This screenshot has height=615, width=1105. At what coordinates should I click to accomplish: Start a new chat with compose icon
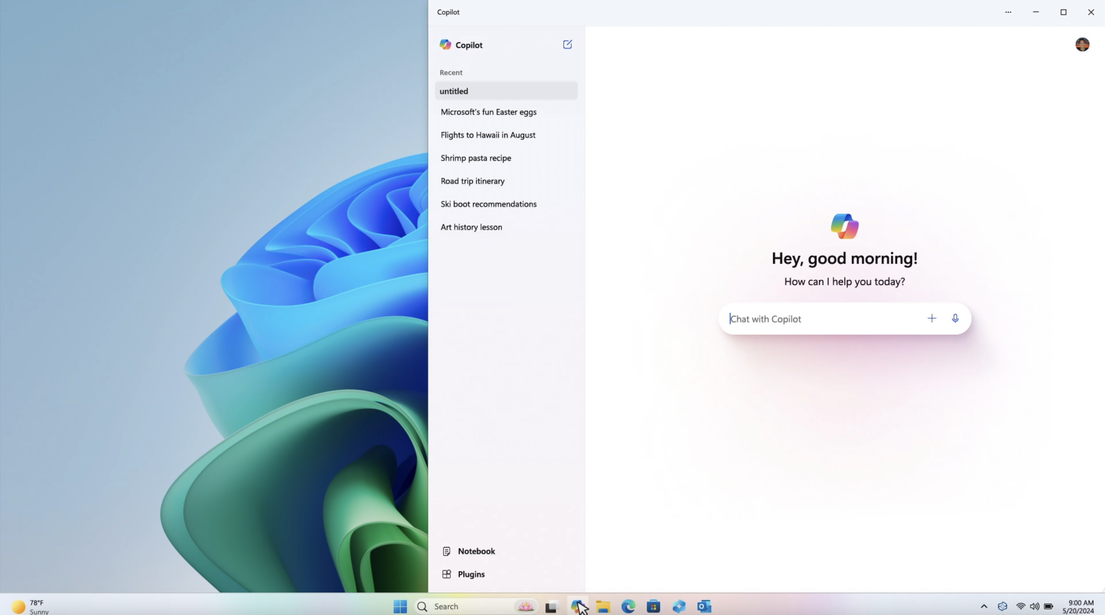coord(567,45)
